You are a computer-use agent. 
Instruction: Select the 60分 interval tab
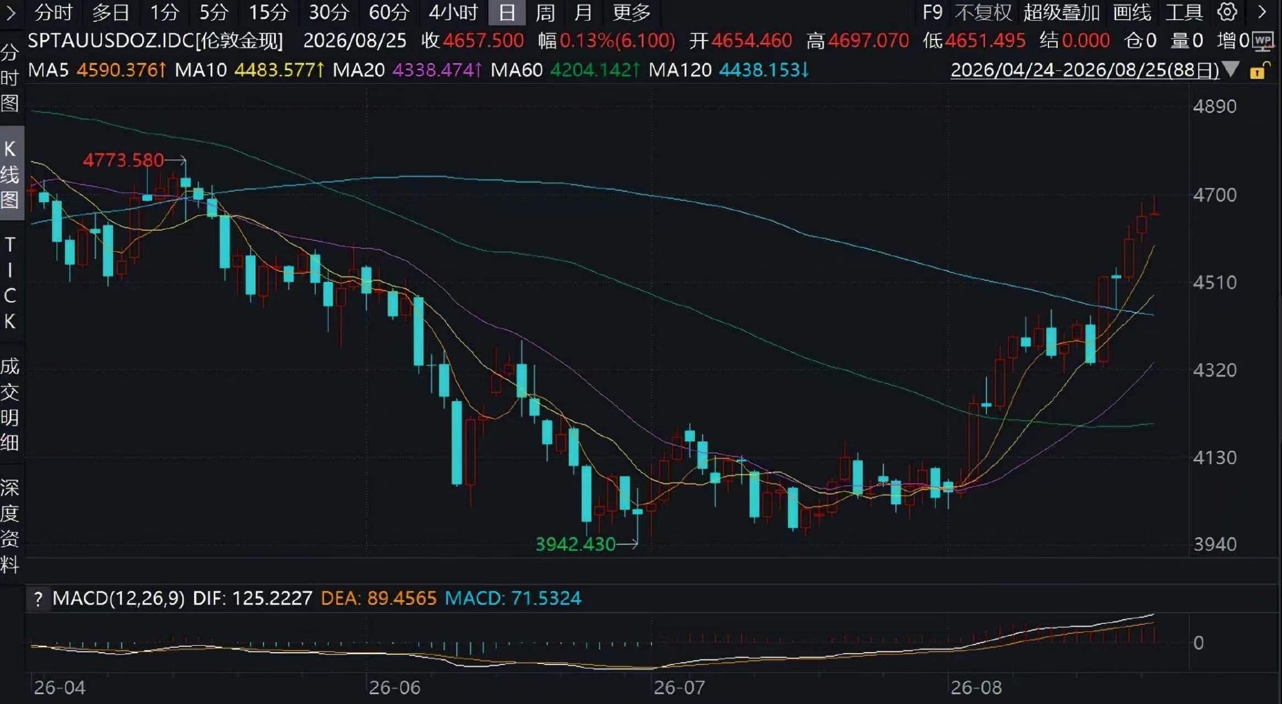click(389, 12)
